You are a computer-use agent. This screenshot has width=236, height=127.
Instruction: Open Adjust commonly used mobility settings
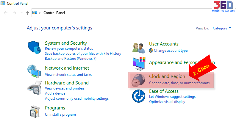(x=77, y=98)
